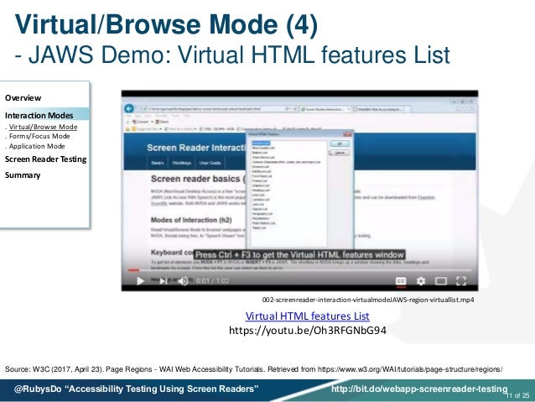This screenshot has height=402, width=535.
Task: Click the browser back arrow in video
Action: point(129,108)
